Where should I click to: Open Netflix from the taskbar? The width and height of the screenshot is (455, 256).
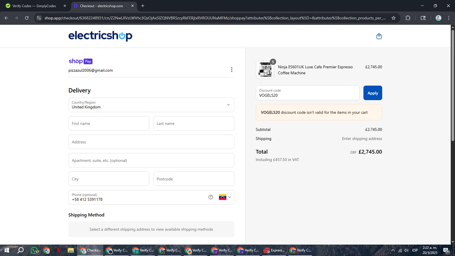coord(59,251)
